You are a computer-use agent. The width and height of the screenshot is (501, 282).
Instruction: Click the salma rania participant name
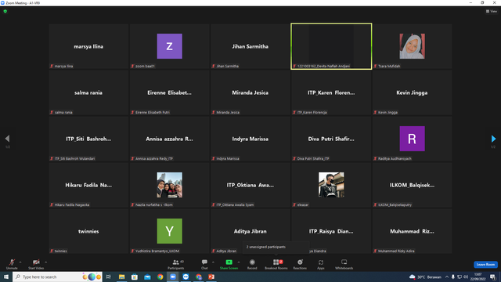point(88,92)
